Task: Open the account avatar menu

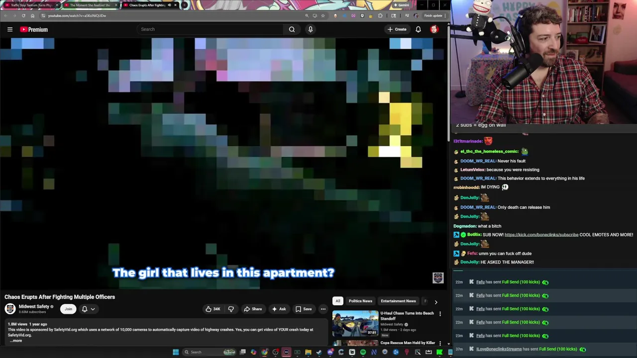Action: coord(434,29)
